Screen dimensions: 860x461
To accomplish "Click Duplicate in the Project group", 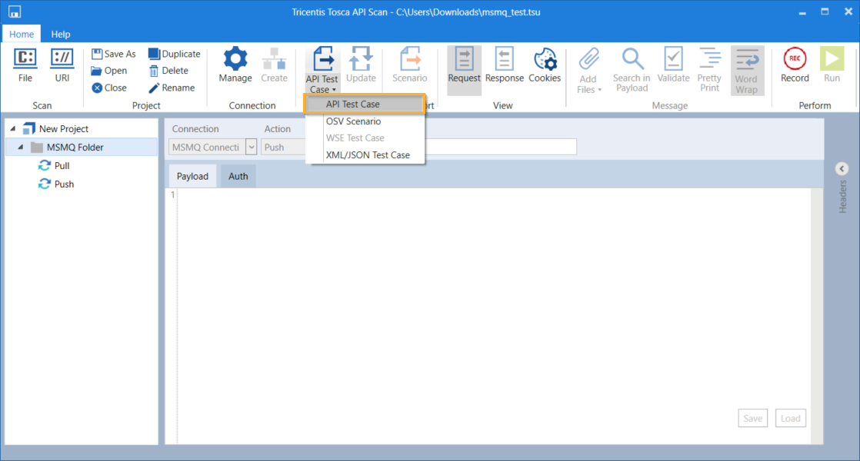I will 154,55.
